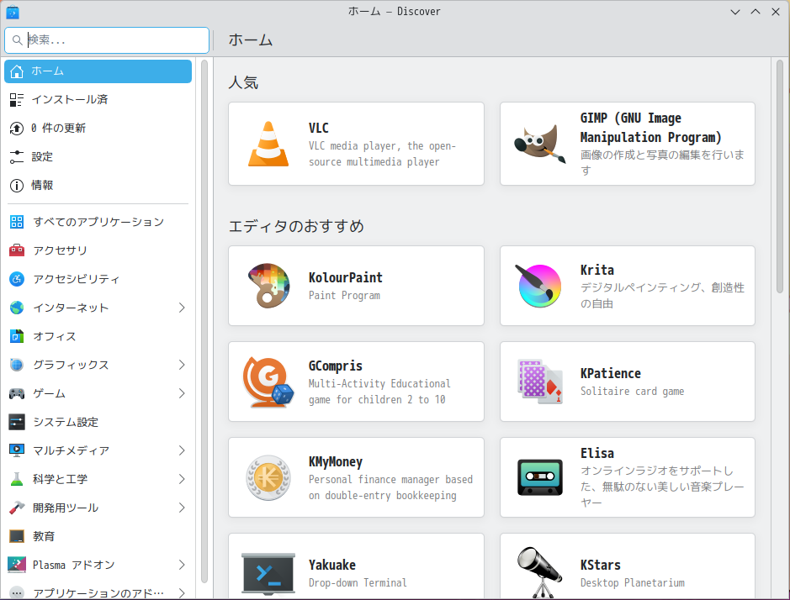Click the マルチメディア monitor icon
This screenshot has height=600, width=790.
click(17, 450)
